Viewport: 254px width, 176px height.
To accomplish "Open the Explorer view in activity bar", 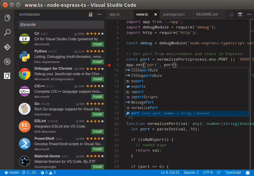I will 7,18.
